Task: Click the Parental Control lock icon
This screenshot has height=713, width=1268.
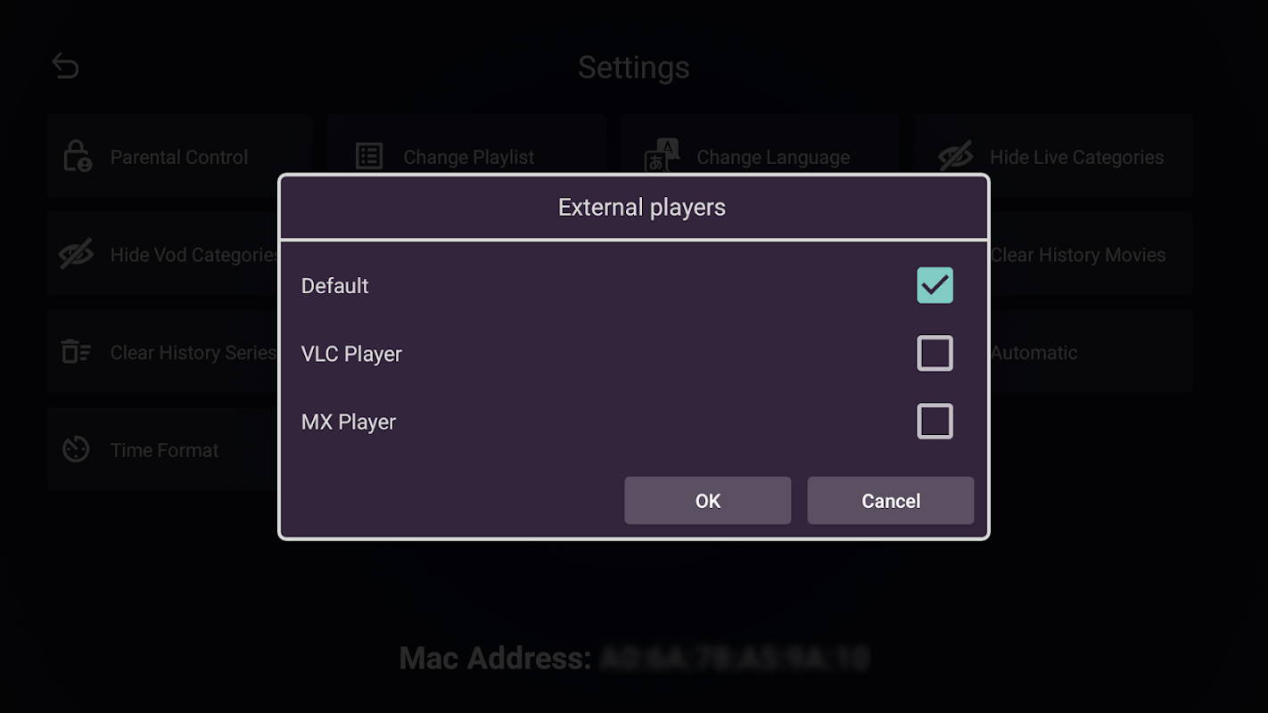Action: coord(77,157)
